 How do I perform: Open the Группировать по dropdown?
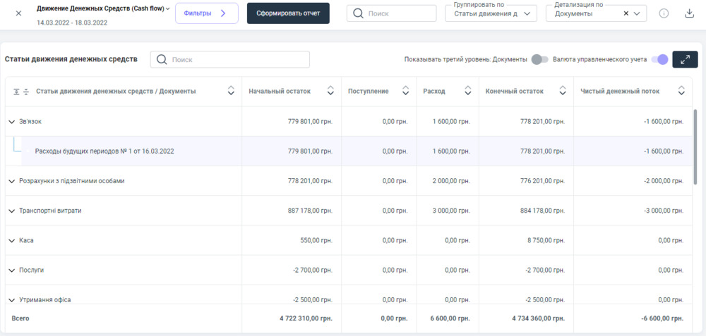(x=491, y=13)
